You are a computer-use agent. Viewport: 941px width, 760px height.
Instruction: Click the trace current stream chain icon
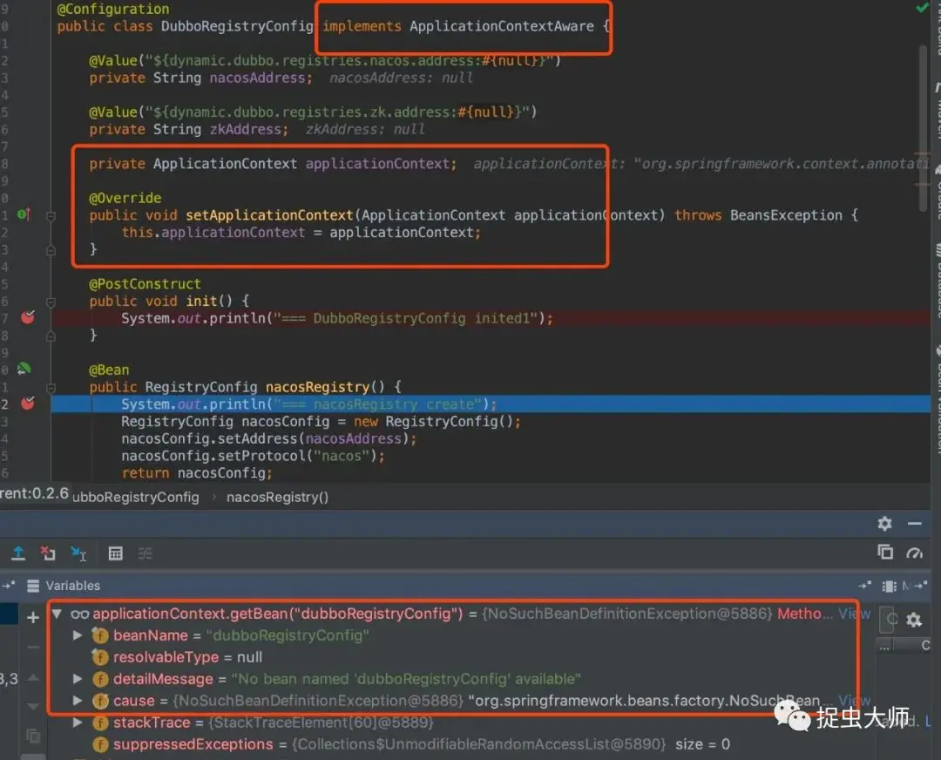(x=146, y=553)
